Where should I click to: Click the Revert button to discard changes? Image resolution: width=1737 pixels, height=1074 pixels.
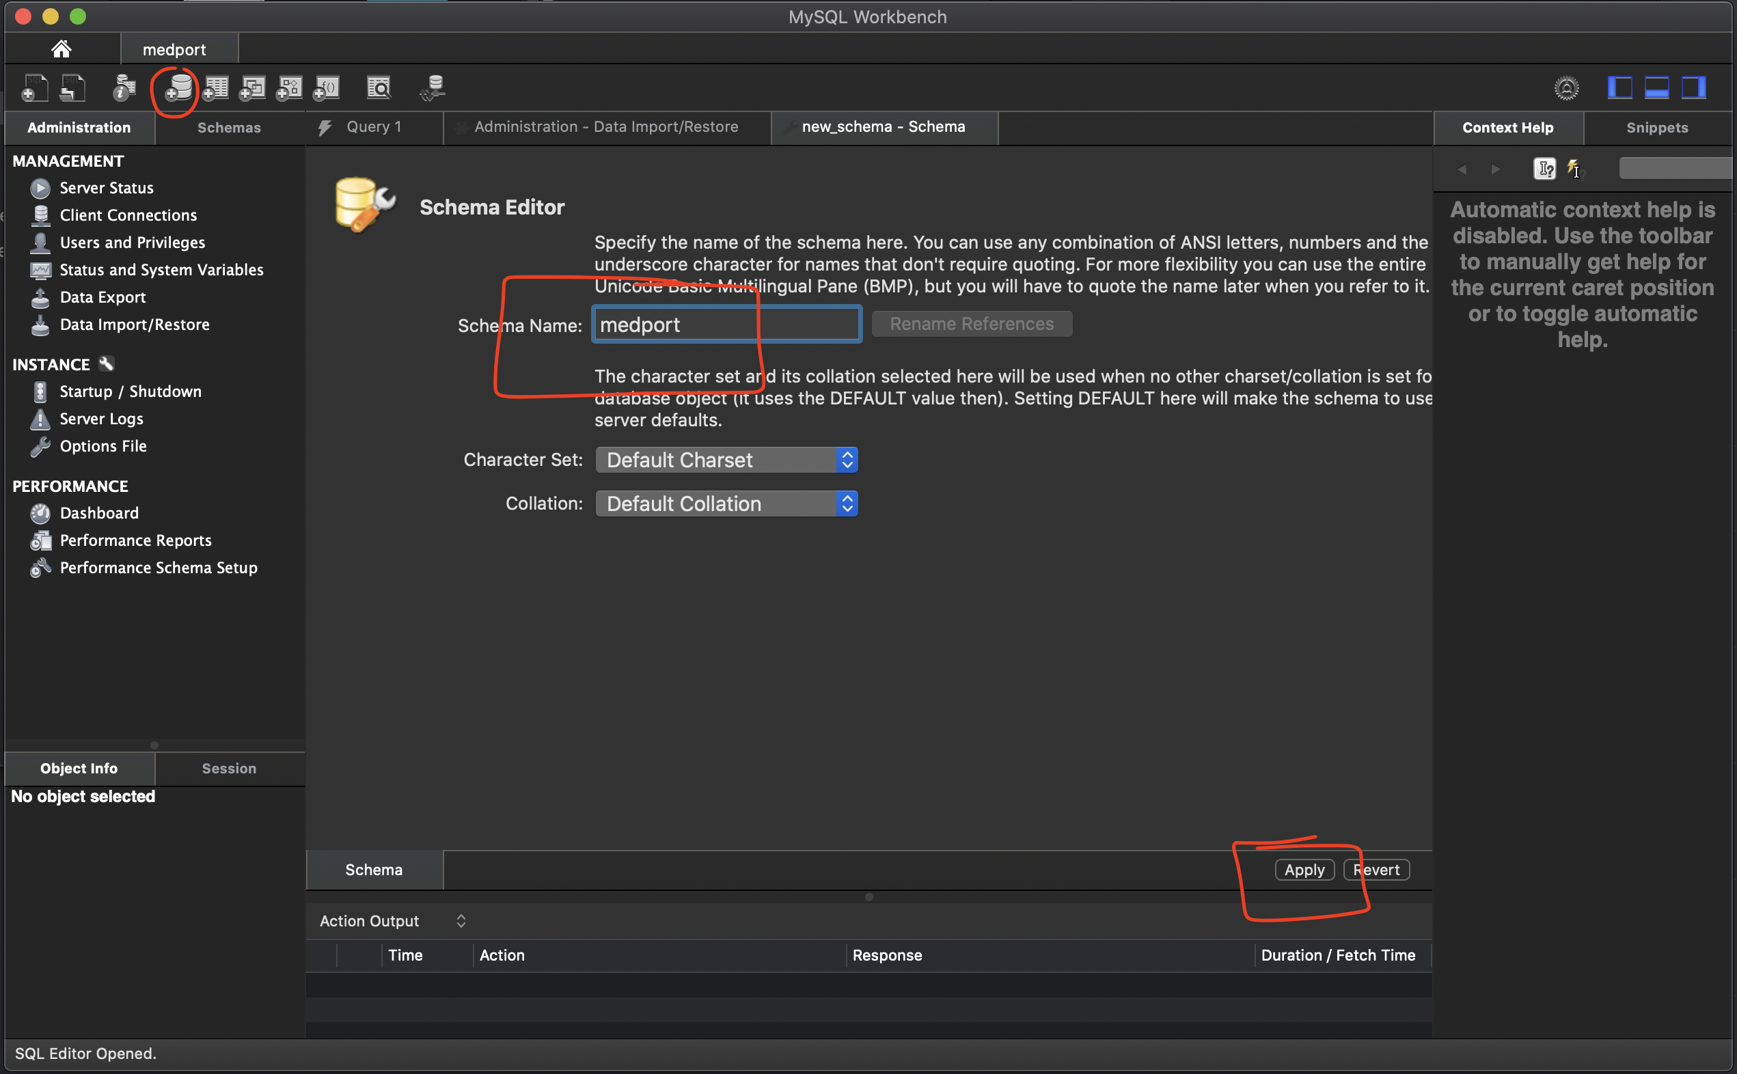point(1376,868)
